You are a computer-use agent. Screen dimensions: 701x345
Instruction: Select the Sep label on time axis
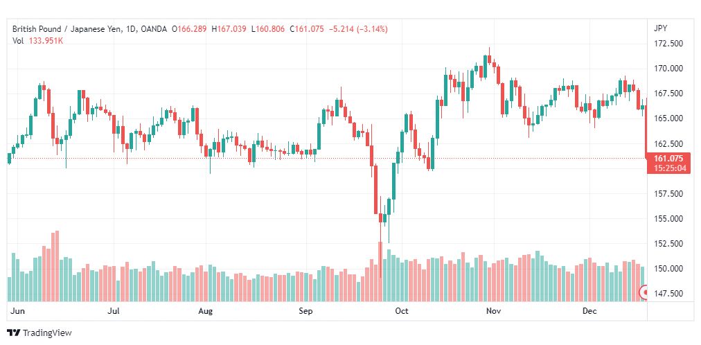click(x=306, y=310)
